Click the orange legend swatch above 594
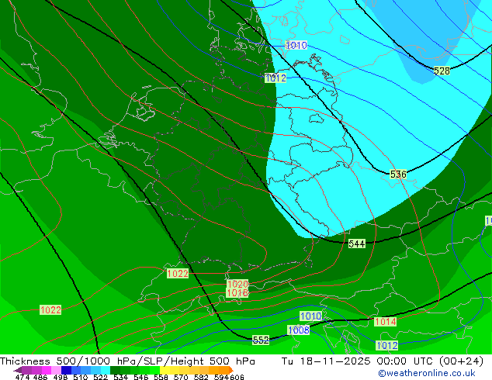The image size is (492, 380). 223,370
